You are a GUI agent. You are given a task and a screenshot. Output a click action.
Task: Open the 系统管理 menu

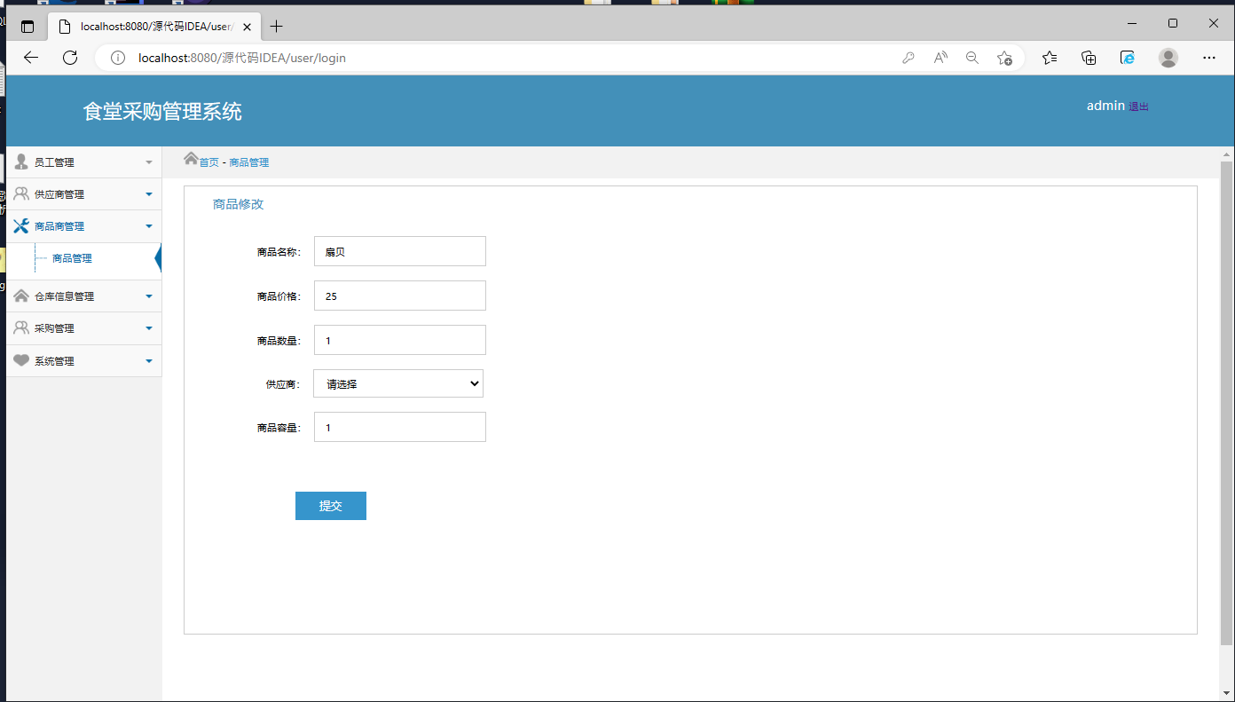point(83,361)
